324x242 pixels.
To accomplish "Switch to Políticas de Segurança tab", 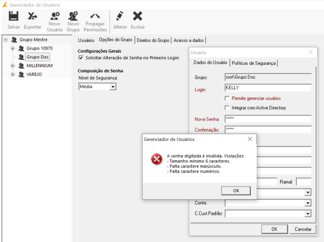I will 253,63.
